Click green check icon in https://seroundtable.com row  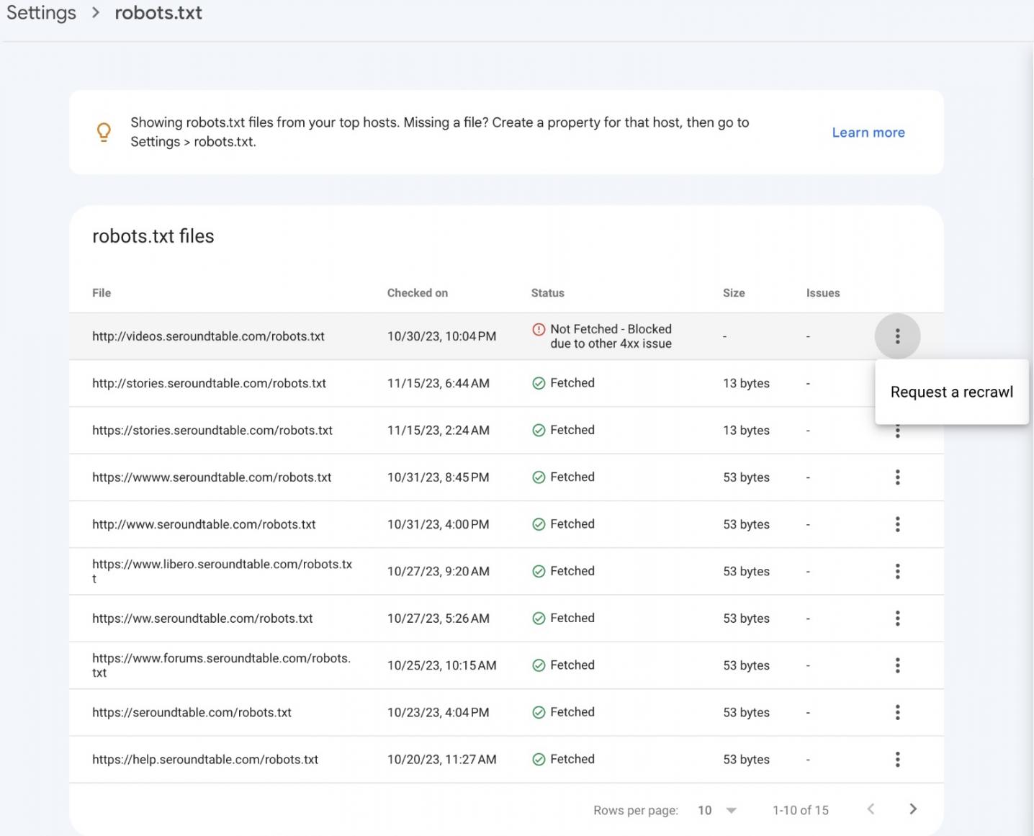click(539, 712)
